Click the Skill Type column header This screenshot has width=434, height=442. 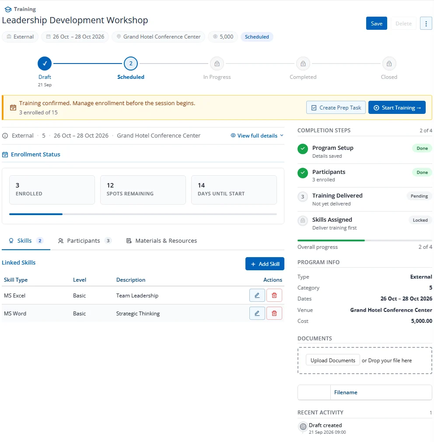16,280
